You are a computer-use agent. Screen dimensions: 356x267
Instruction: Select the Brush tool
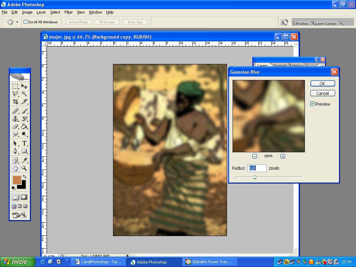click(x=24, y=111)
